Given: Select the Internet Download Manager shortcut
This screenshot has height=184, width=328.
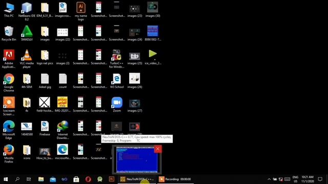Looking at the screenshot, I should [63, 130].
